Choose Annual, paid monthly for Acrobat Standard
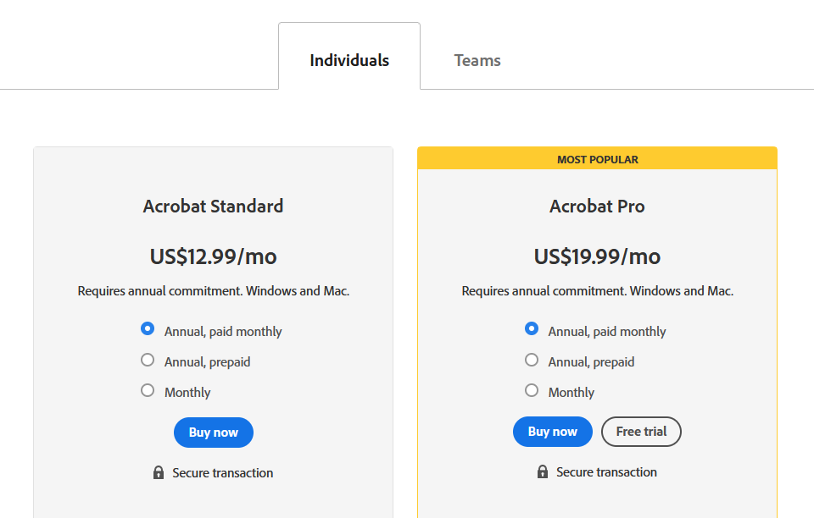The height and width of the screenshot is (518, 814). coord(148,329)
